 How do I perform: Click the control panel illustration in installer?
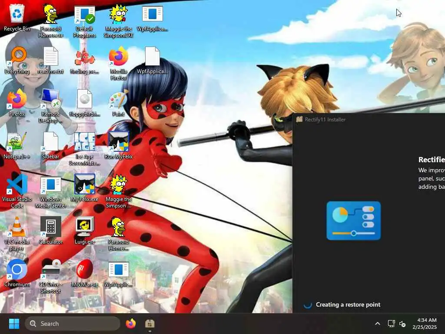click(354, 220)
